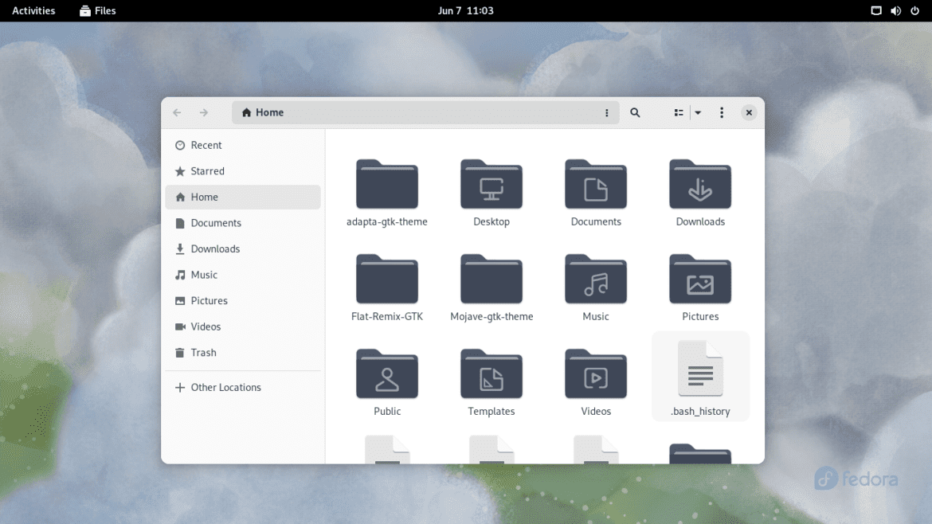Image resolution: width=932 pixels, height=524 pixels.
Task: Open the Starred items view
Action: (206, 171)
